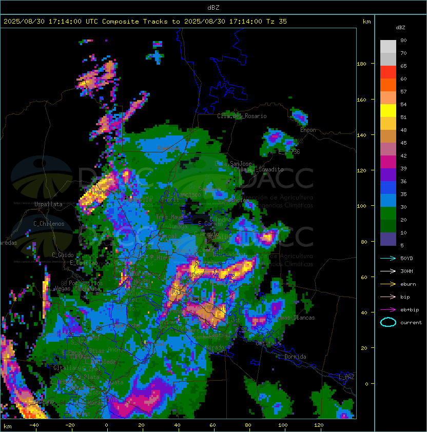Image resolution: width=427 pixels, height=432 pixels.
Task: Click the 'Cnia.del_Rosario' map label
Action: 242,116
